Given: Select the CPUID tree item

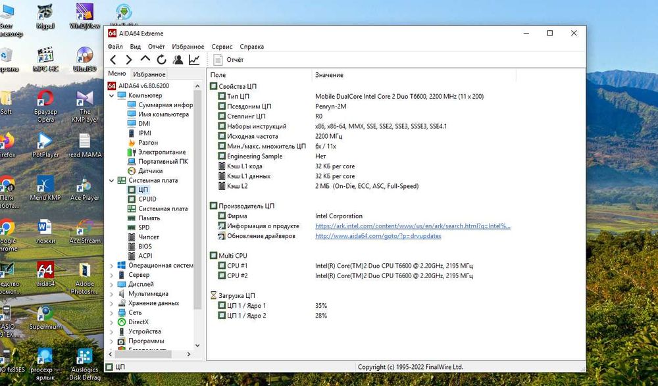Looking at the screenshot, I should coord(142,199).
